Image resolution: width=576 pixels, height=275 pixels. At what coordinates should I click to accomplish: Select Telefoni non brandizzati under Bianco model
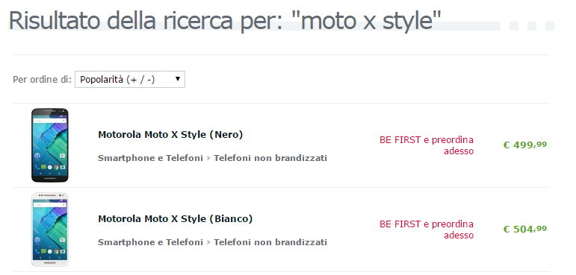tap(270, 242)
